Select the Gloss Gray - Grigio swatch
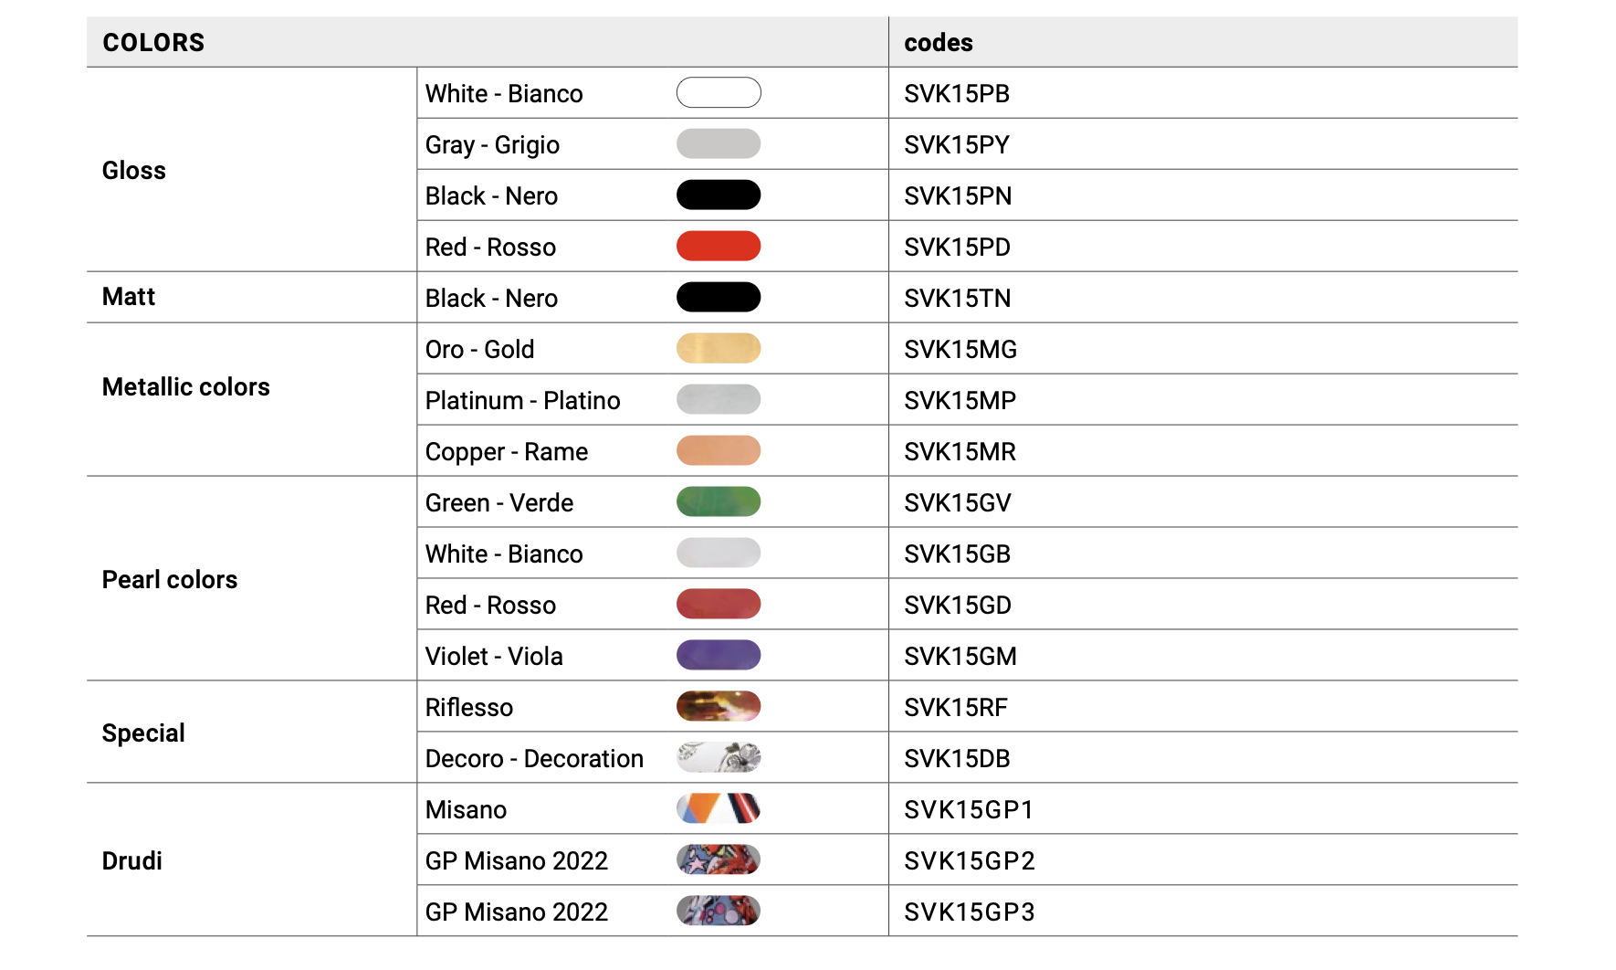Viewport: 1616px width, 970px height. coord(719,144)
